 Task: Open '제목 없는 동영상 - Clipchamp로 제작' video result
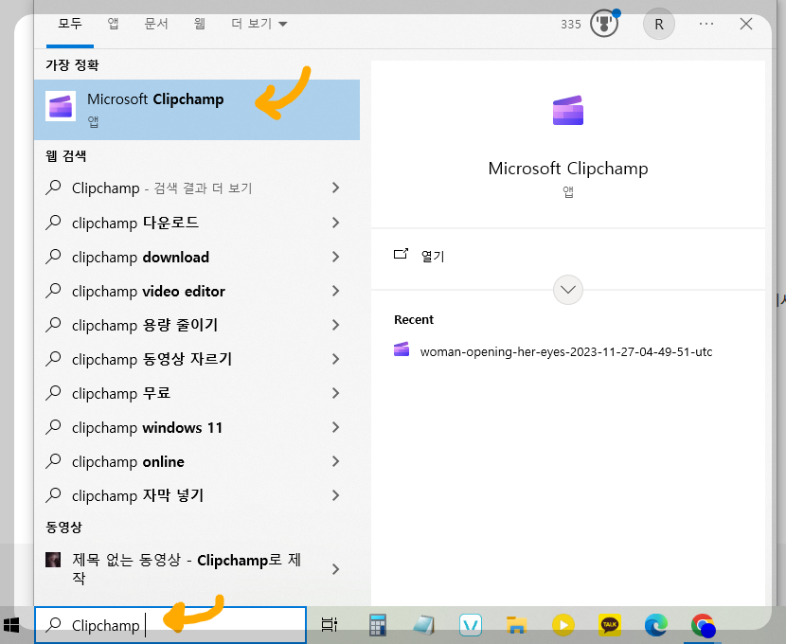(197, 569)
